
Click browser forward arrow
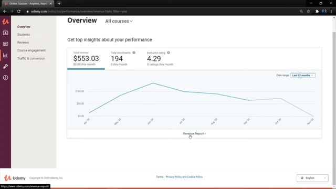click(12, 12)
